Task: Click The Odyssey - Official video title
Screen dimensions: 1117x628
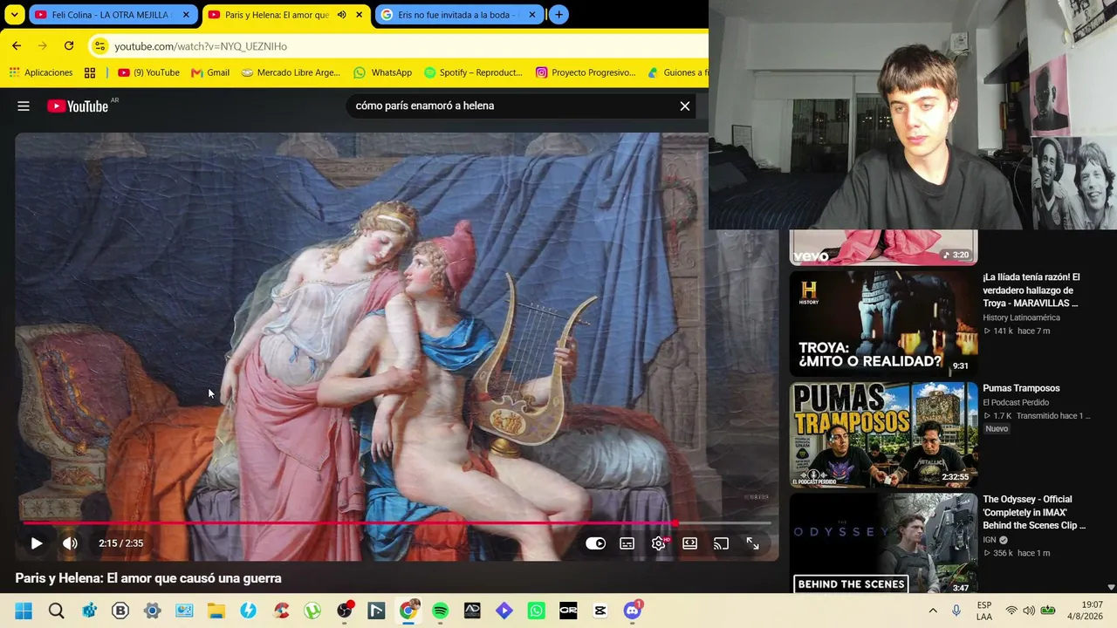Action: pos(1035,513)
